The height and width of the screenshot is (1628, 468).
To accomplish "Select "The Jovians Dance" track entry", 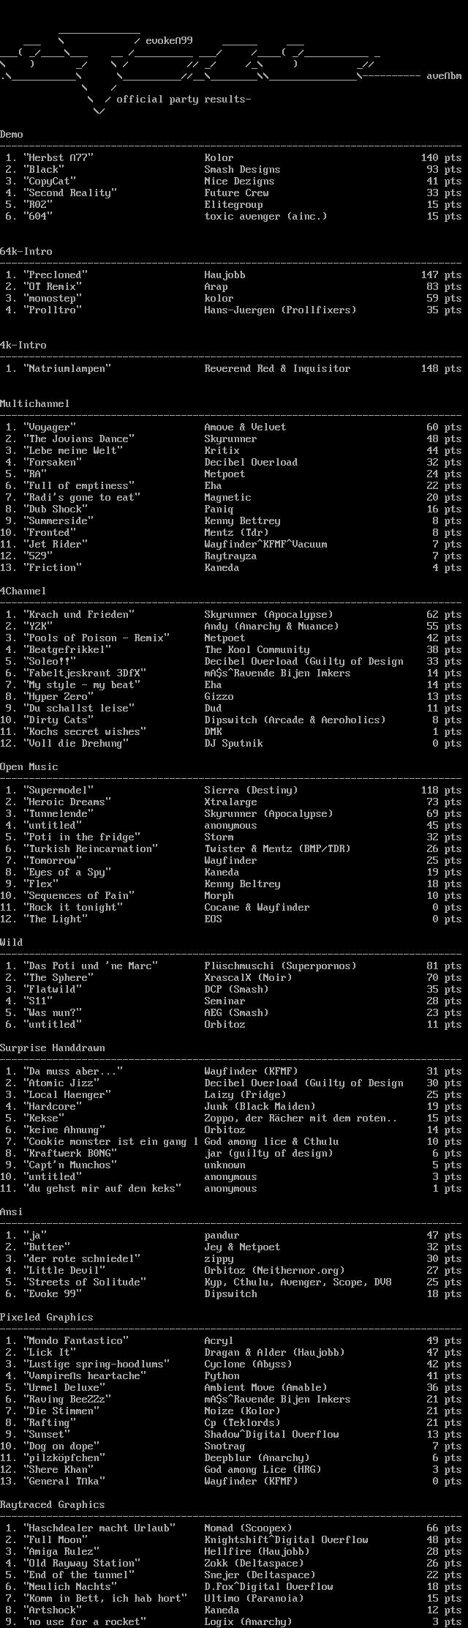I will tap(79, 439).
